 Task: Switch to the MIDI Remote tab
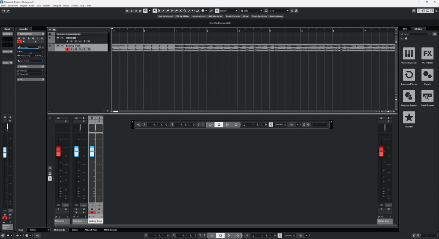pyautogui.click(x=111, y=230)
